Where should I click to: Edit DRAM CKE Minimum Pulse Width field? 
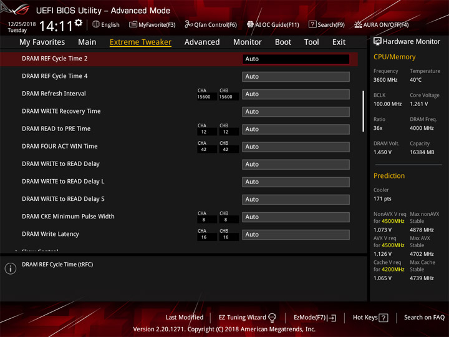(x=296, y=217)
